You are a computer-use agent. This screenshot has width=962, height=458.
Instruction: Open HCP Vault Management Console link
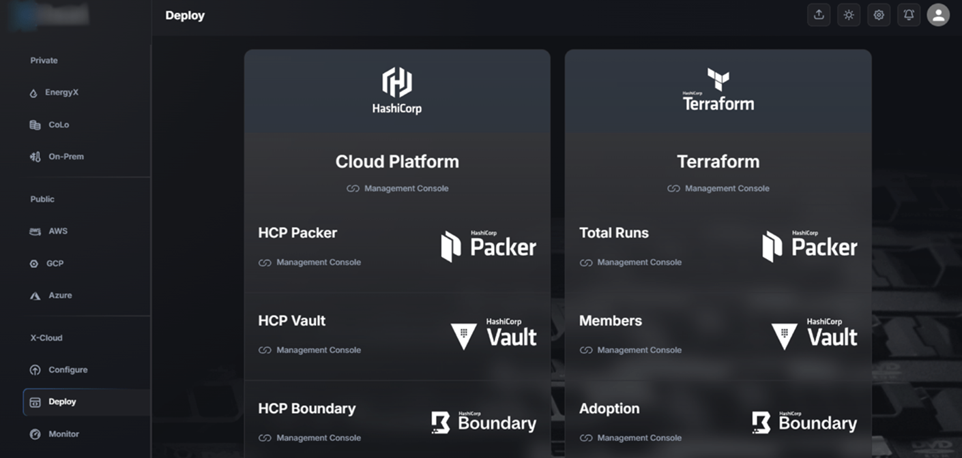coord(310,350)
